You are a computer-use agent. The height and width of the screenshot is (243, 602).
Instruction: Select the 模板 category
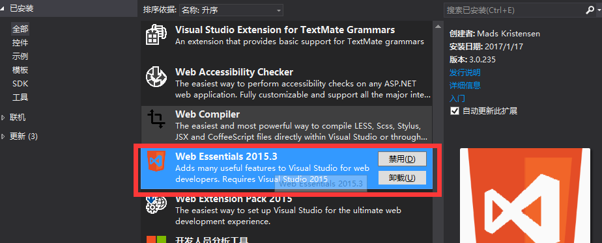pos(20,70)
